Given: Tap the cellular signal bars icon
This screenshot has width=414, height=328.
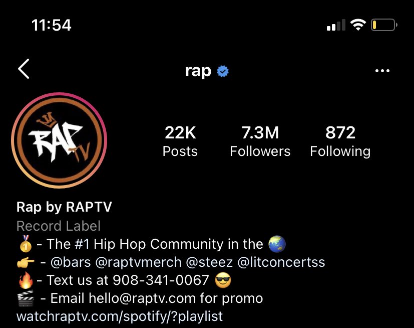Looking at the screenshot, I should coord(336,25).
